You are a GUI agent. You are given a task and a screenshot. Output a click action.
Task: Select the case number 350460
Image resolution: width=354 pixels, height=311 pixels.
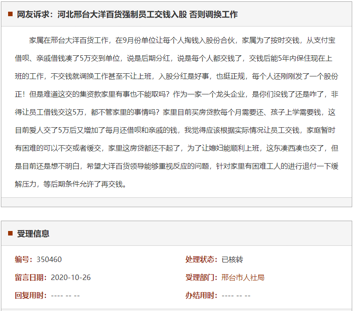click(49, 259)
